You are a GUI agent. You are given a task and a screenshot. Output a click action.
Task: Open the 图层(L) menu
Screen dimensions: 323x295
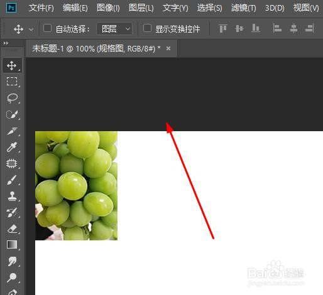141,8
